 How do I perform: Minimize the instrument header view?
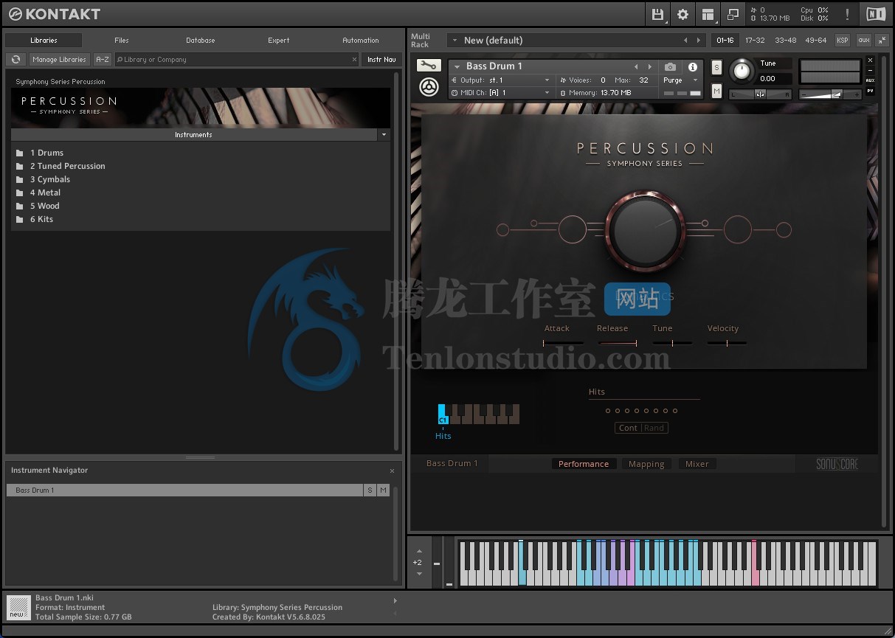[x=870, y=70]
